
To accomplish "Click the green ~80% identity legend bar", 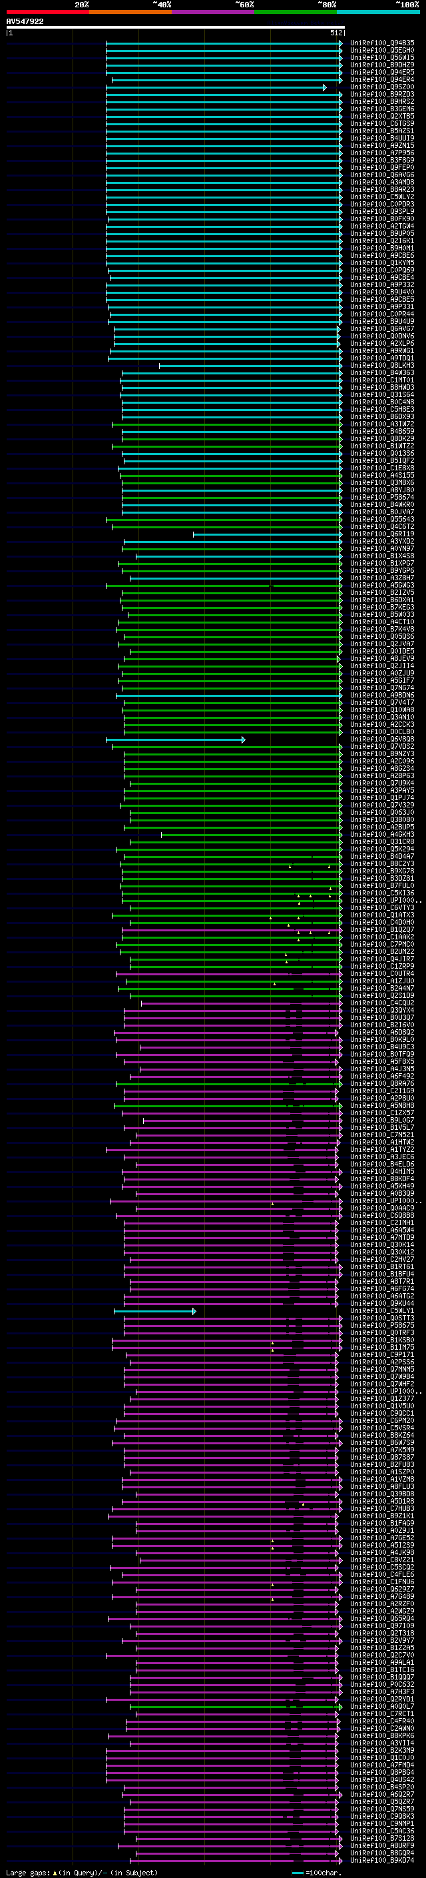I will (x=296, y=12).
